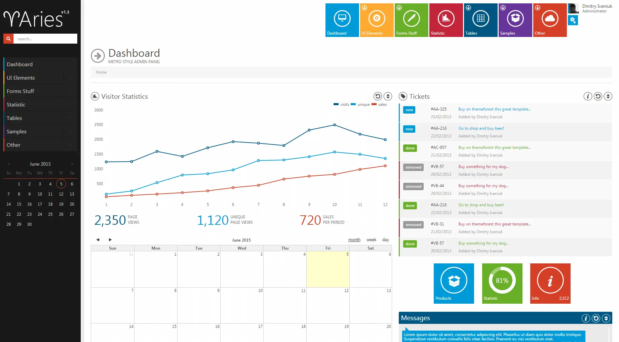Select the month calendar view
Viewport: 619px width, 342px height.
(x=354, y=240)
